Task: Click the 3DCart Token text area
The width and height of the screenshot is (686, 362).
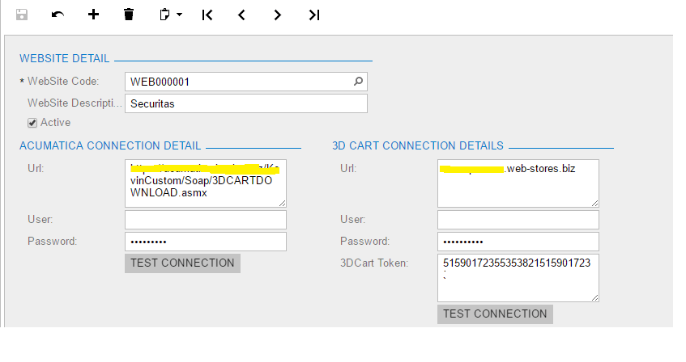Action: coord(518,278)
